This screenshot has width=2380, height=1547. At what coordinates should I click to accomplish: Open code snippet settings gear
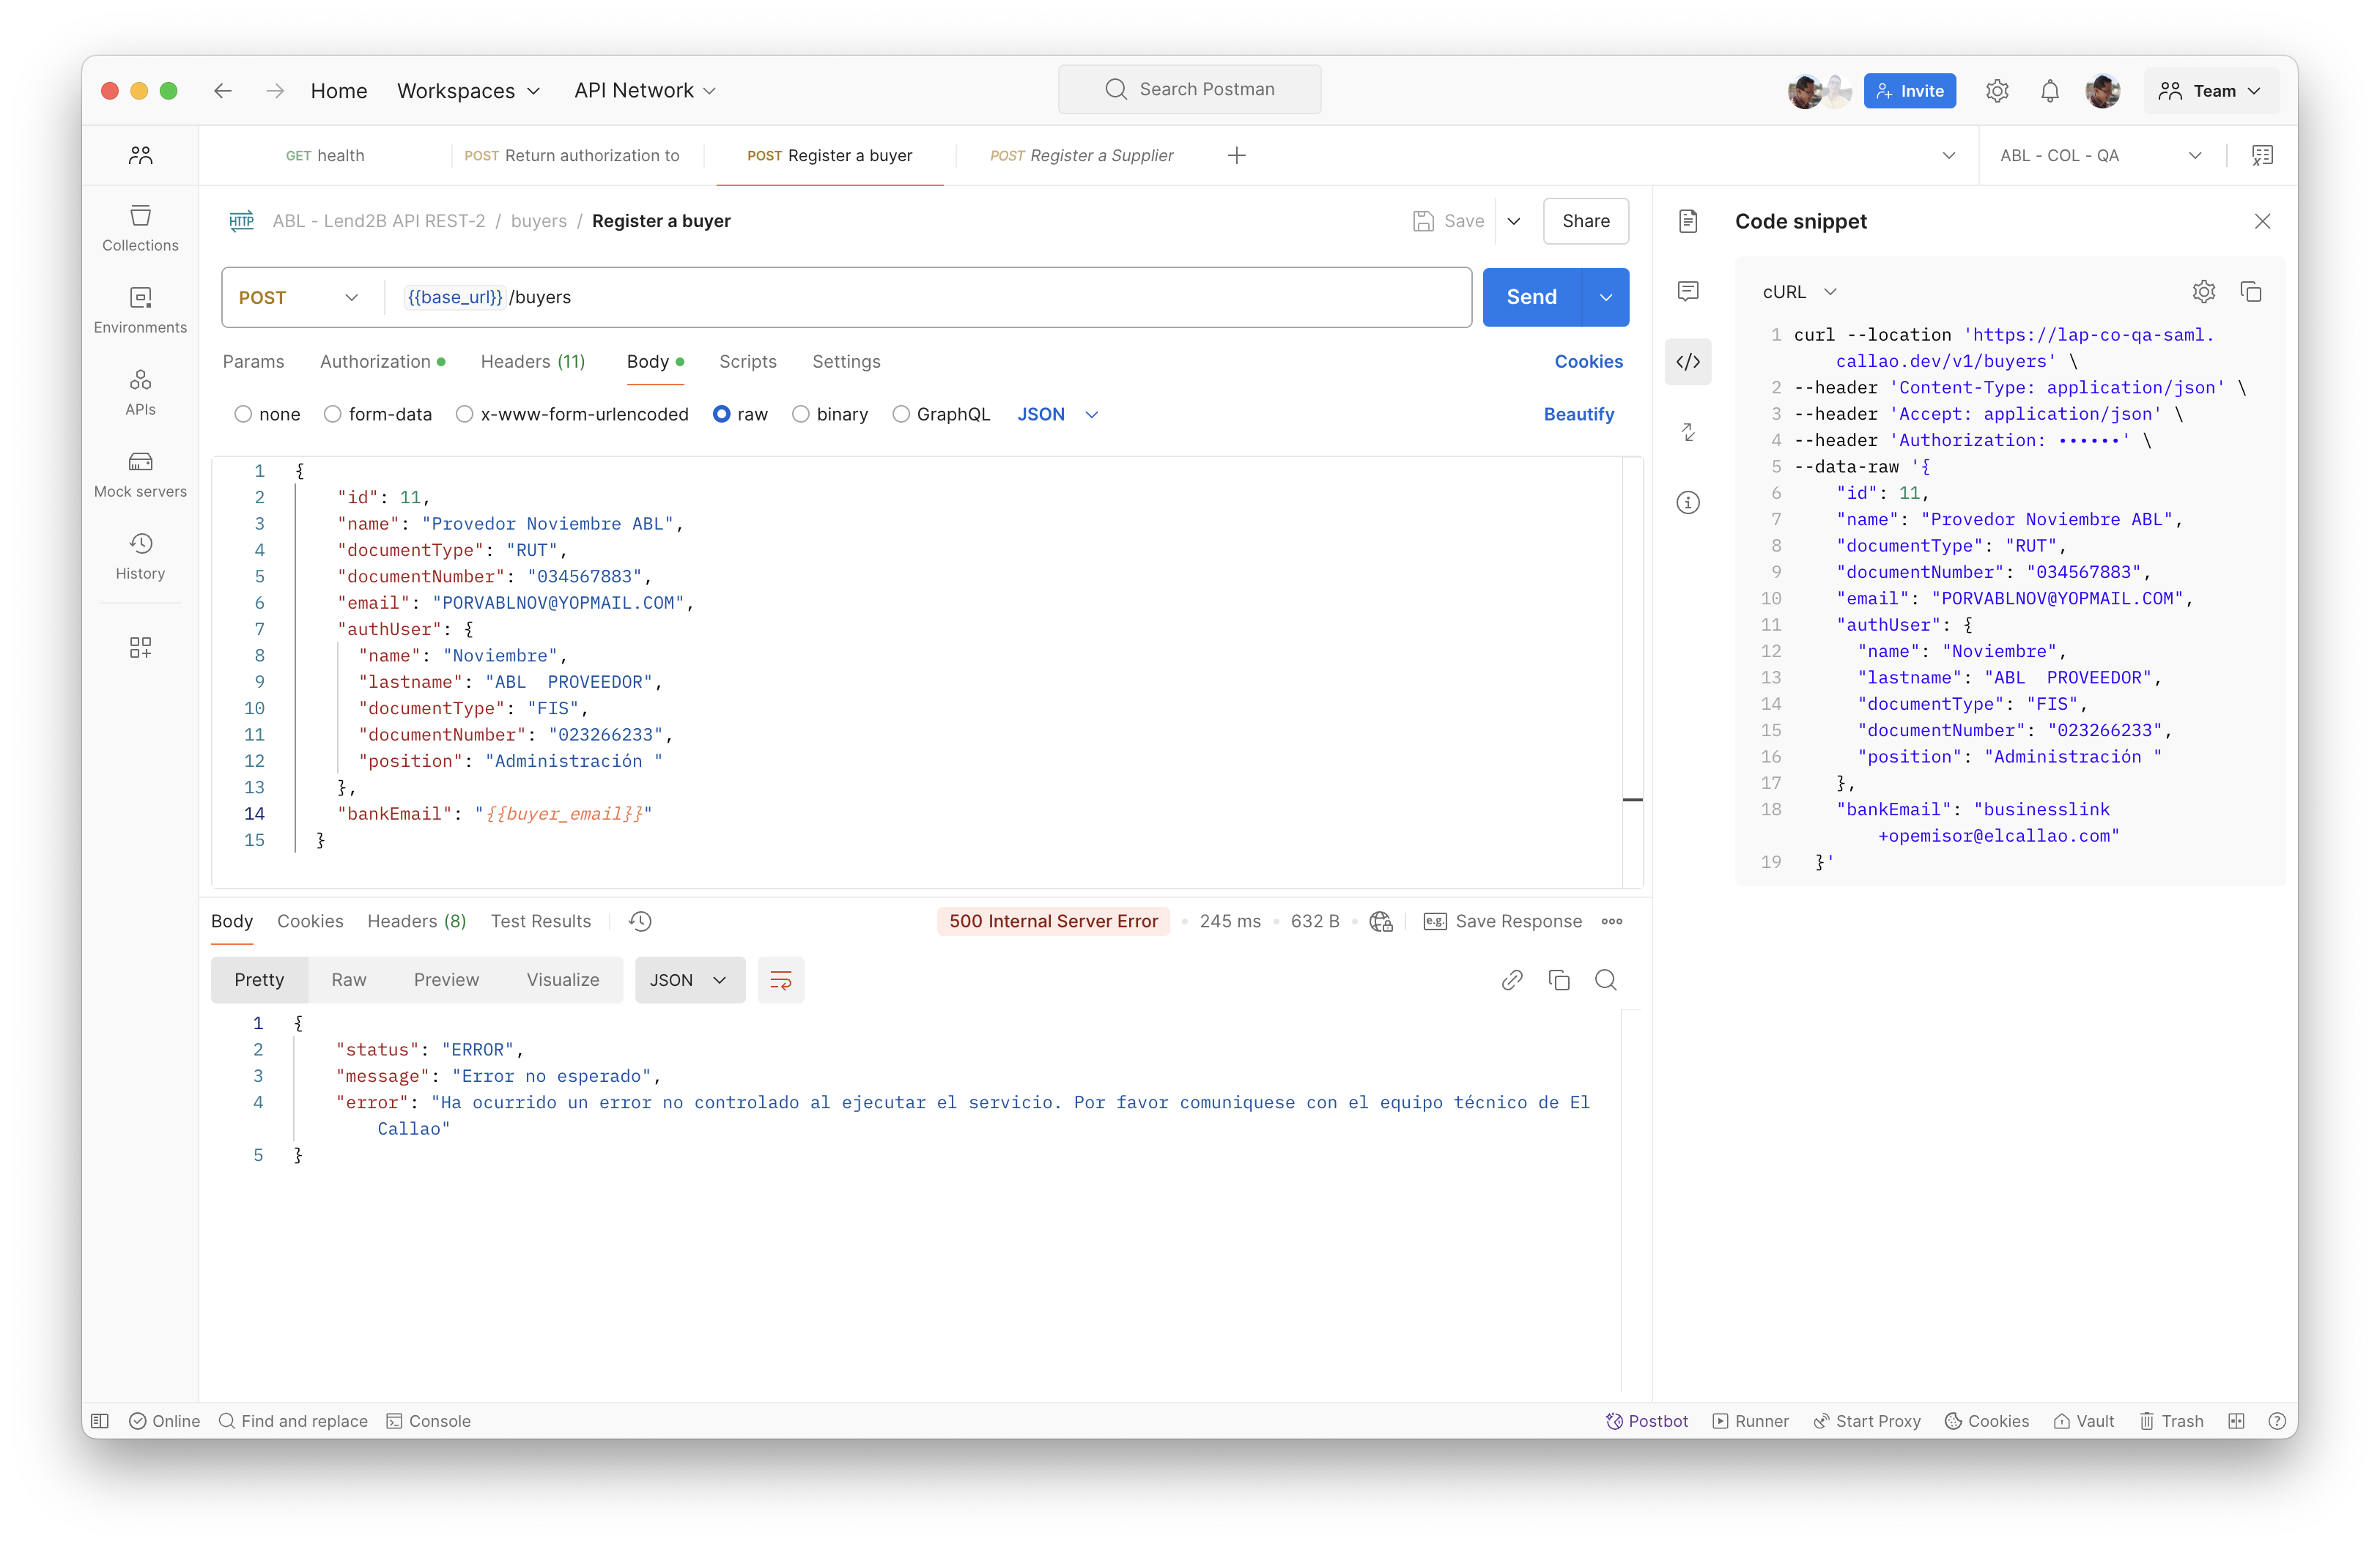tap(2203, 292)
